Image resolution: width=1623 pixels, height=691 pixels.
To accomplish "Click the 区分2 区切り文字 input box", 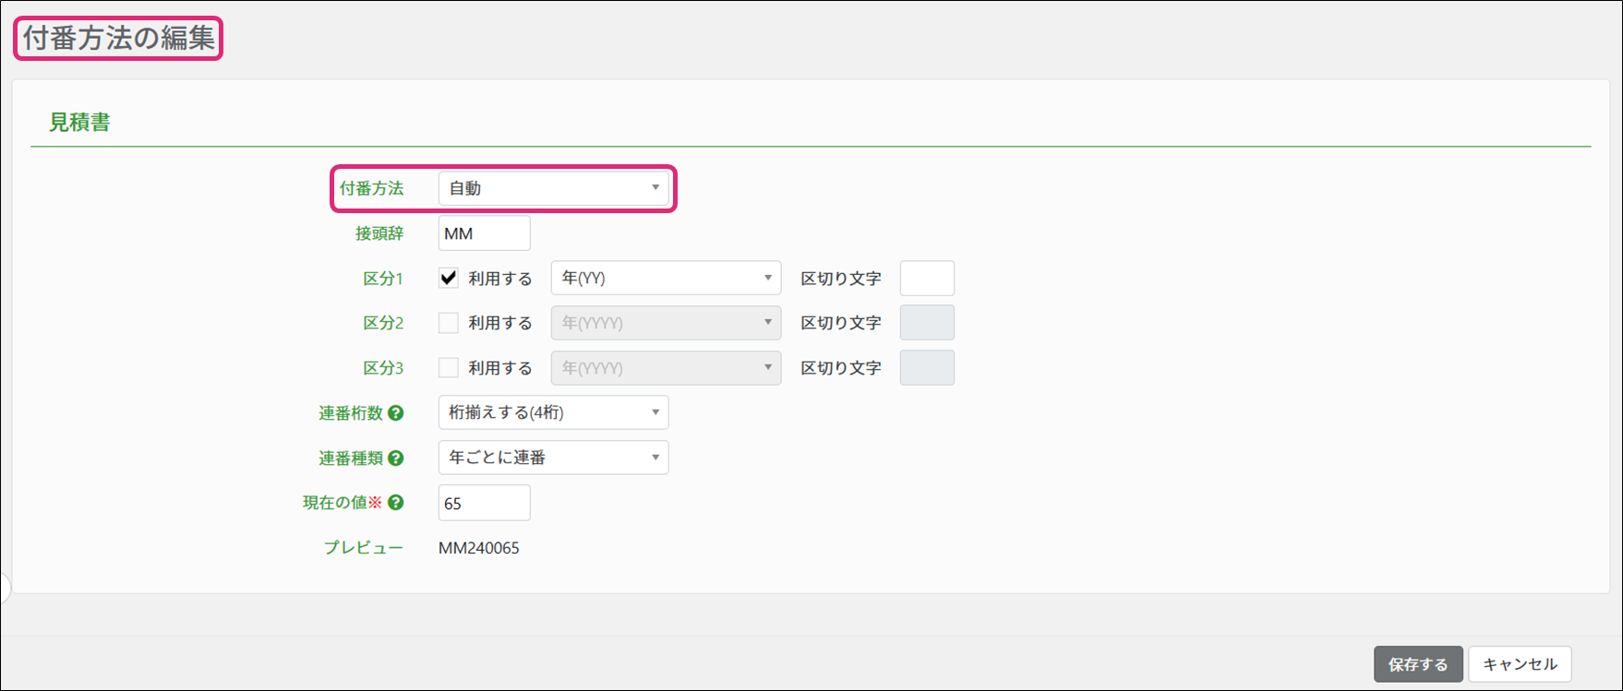I will (x=927, y=323).
